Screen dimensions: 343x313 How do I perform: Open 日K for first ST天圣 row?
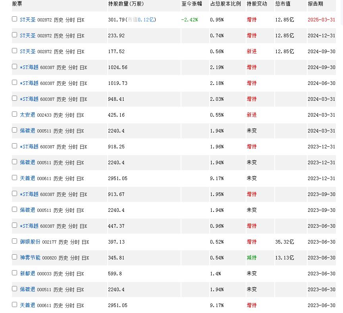pos(81,20)
